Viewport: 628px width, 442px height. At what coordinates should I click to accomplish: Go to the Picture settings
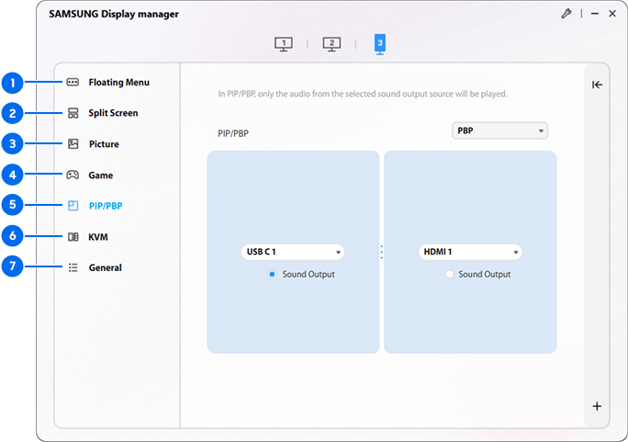[104, 144]
